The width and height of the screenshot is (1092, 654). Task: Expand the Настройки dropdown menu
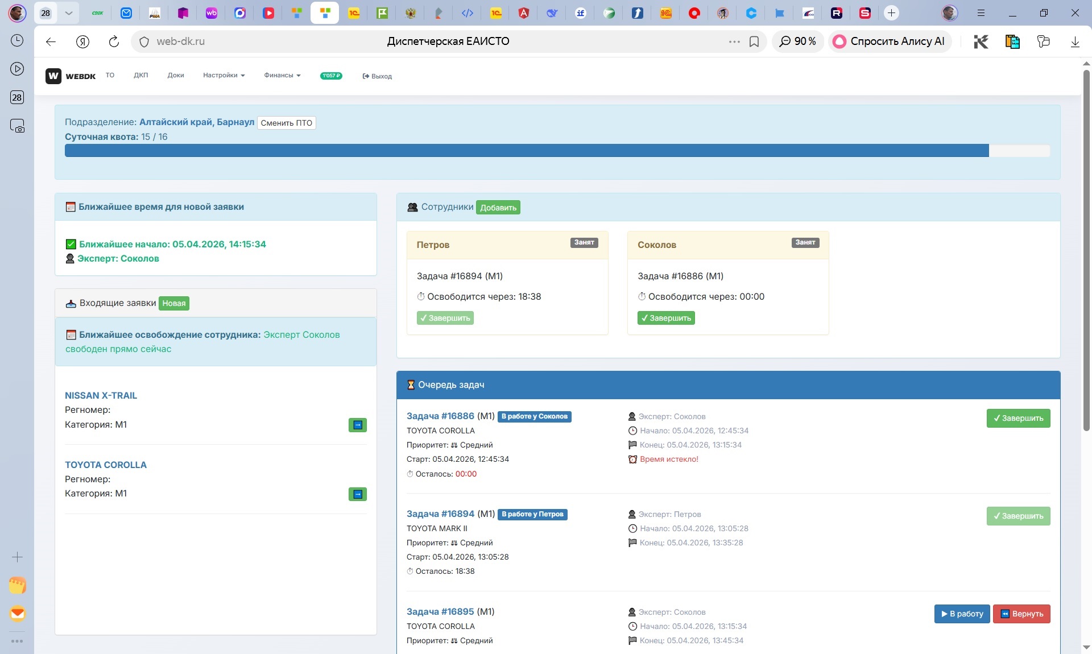(224, 75)
